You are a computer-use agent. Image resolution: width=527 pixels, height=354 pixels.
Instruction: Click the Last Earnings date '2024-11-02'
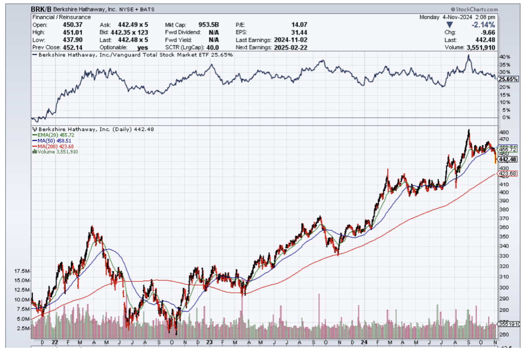[x=291, y=40]
